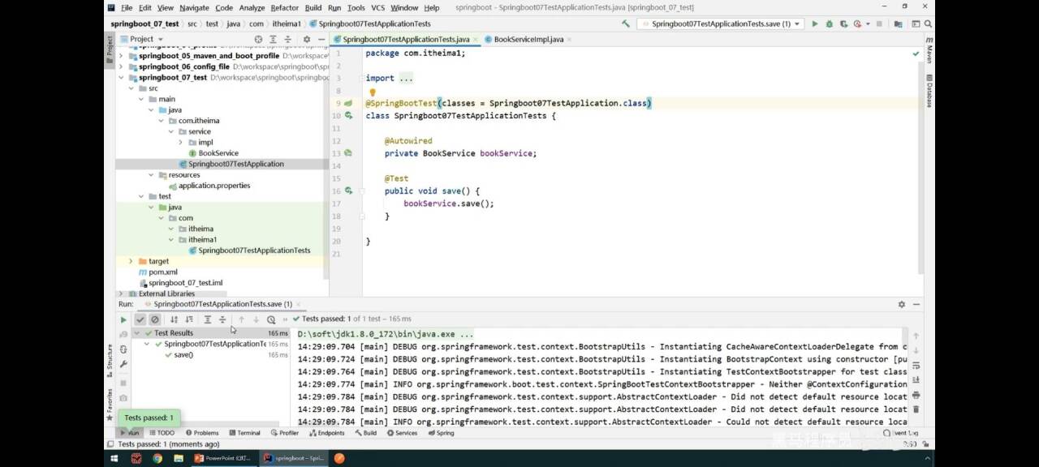Open the Spring tool window

coord(441,433)
